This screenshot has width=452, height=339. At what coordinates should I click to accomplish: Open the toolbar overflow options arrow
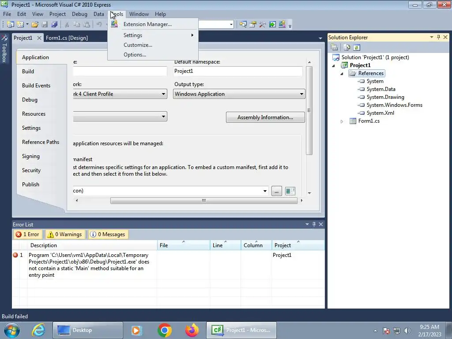290,26
